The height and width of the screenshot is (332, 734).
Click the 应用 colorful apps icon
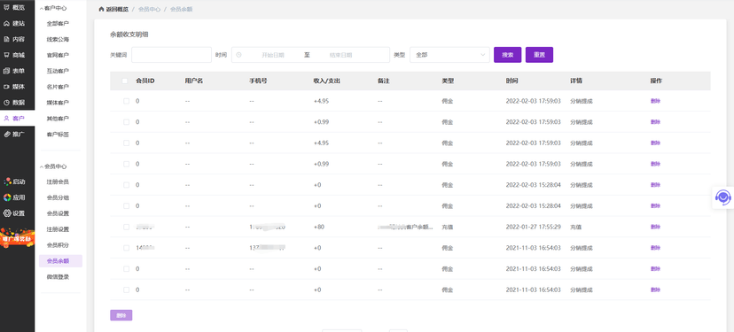coord(7,197)
